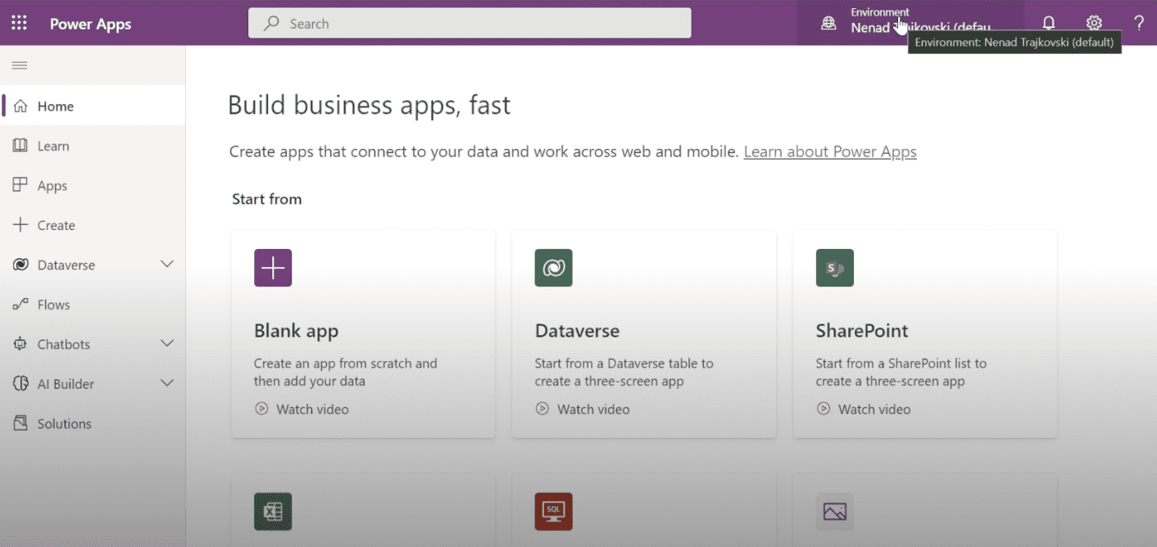Open the Environment picker dropdown

click(910, 22)
